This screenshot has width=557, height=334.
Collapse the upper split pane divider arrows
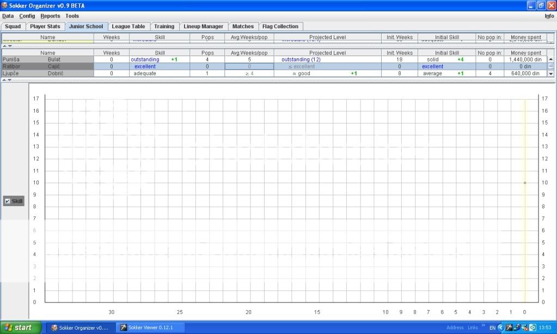pos(4,46)
